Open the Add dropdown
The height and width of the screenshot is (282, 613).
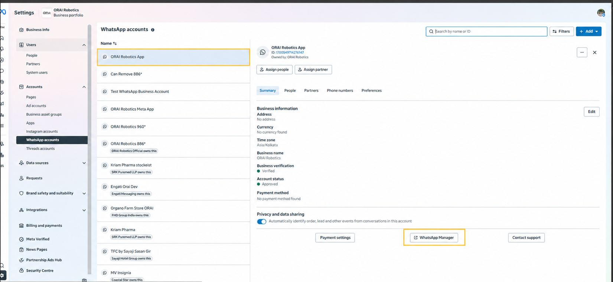point(588,32)
